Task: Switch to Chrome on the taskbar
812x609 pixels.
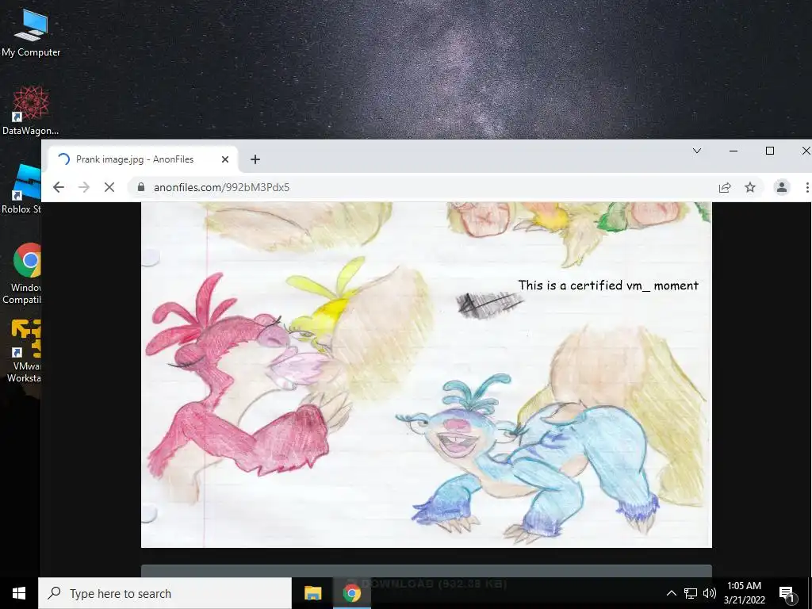Action: [351, 593]
